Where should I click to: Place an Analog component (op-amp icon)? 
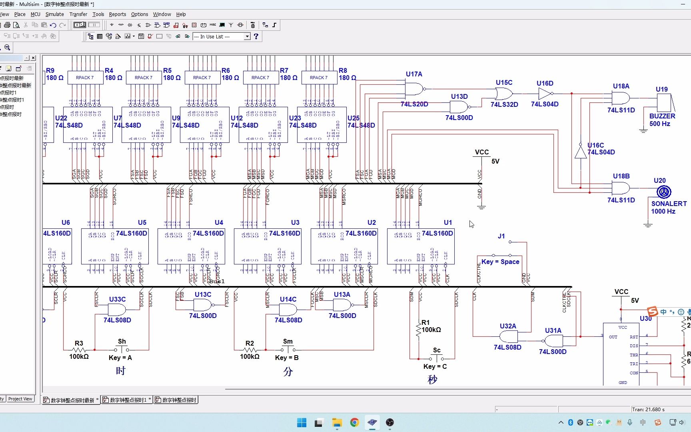coord(148,25)
